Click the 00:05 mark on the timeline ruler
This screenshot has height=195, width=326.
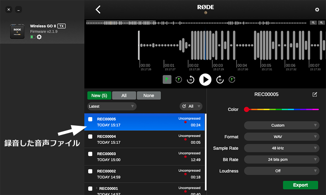(x=266, y=65)
